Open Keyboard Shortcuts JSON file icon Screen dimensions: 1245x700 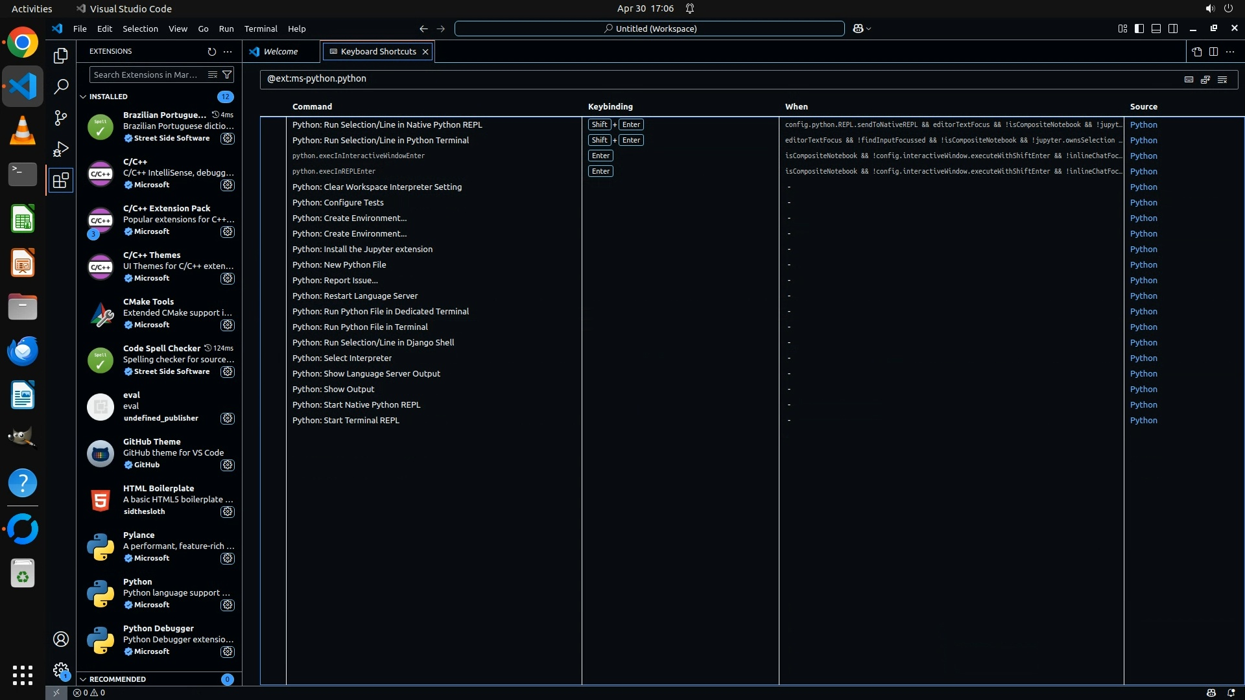click(1196, 51)
